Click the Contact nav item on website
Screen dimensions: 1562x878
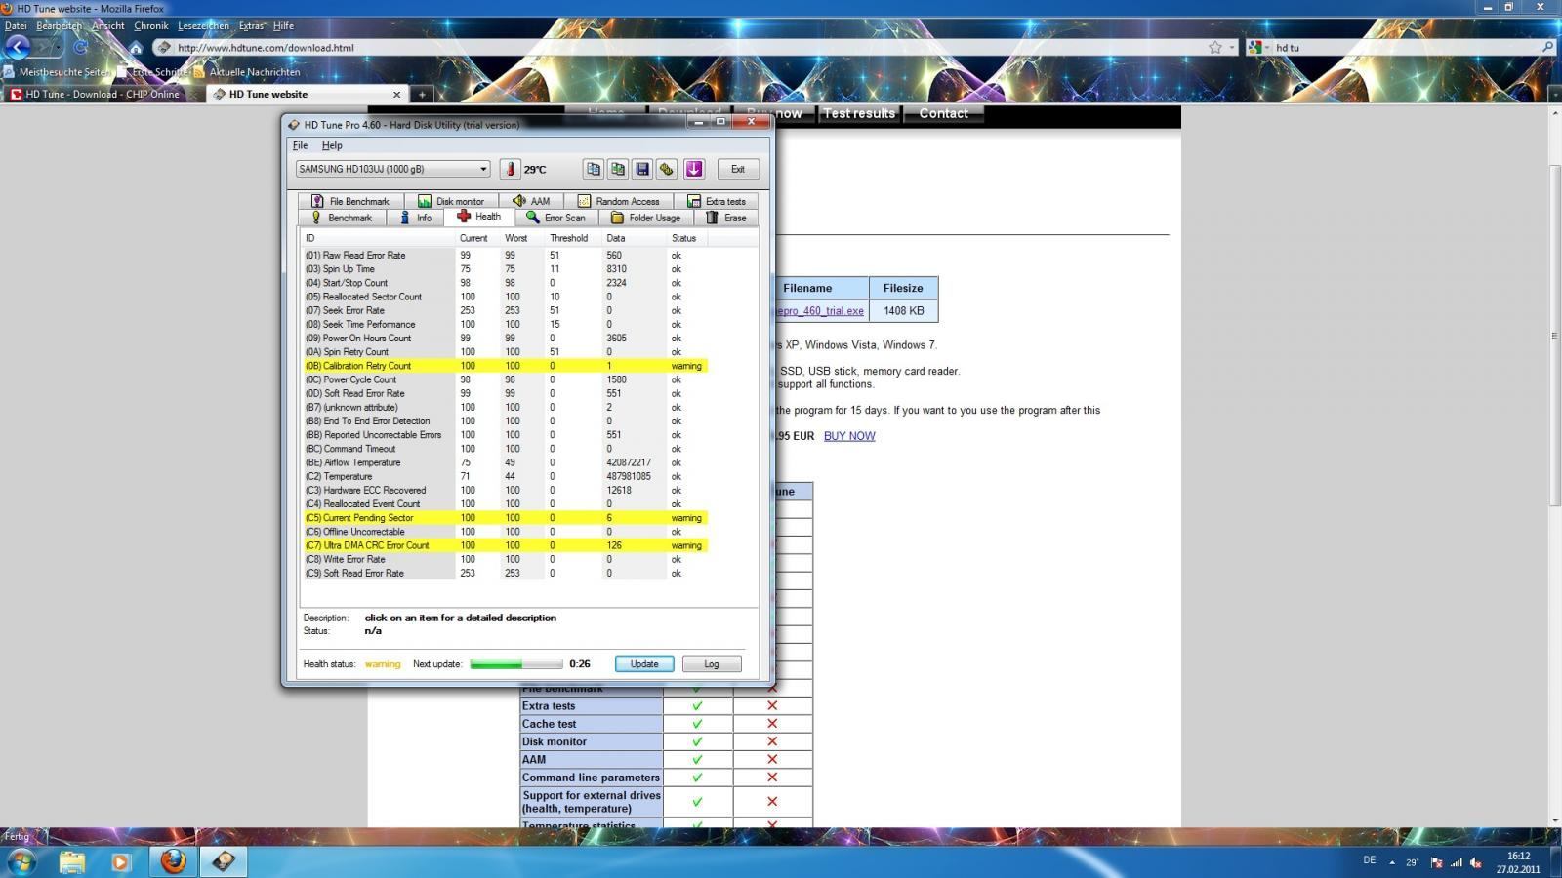pos(943,113)
